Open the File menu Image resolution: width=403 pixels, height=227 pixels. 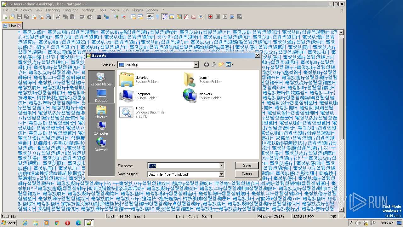coord(5,10)
